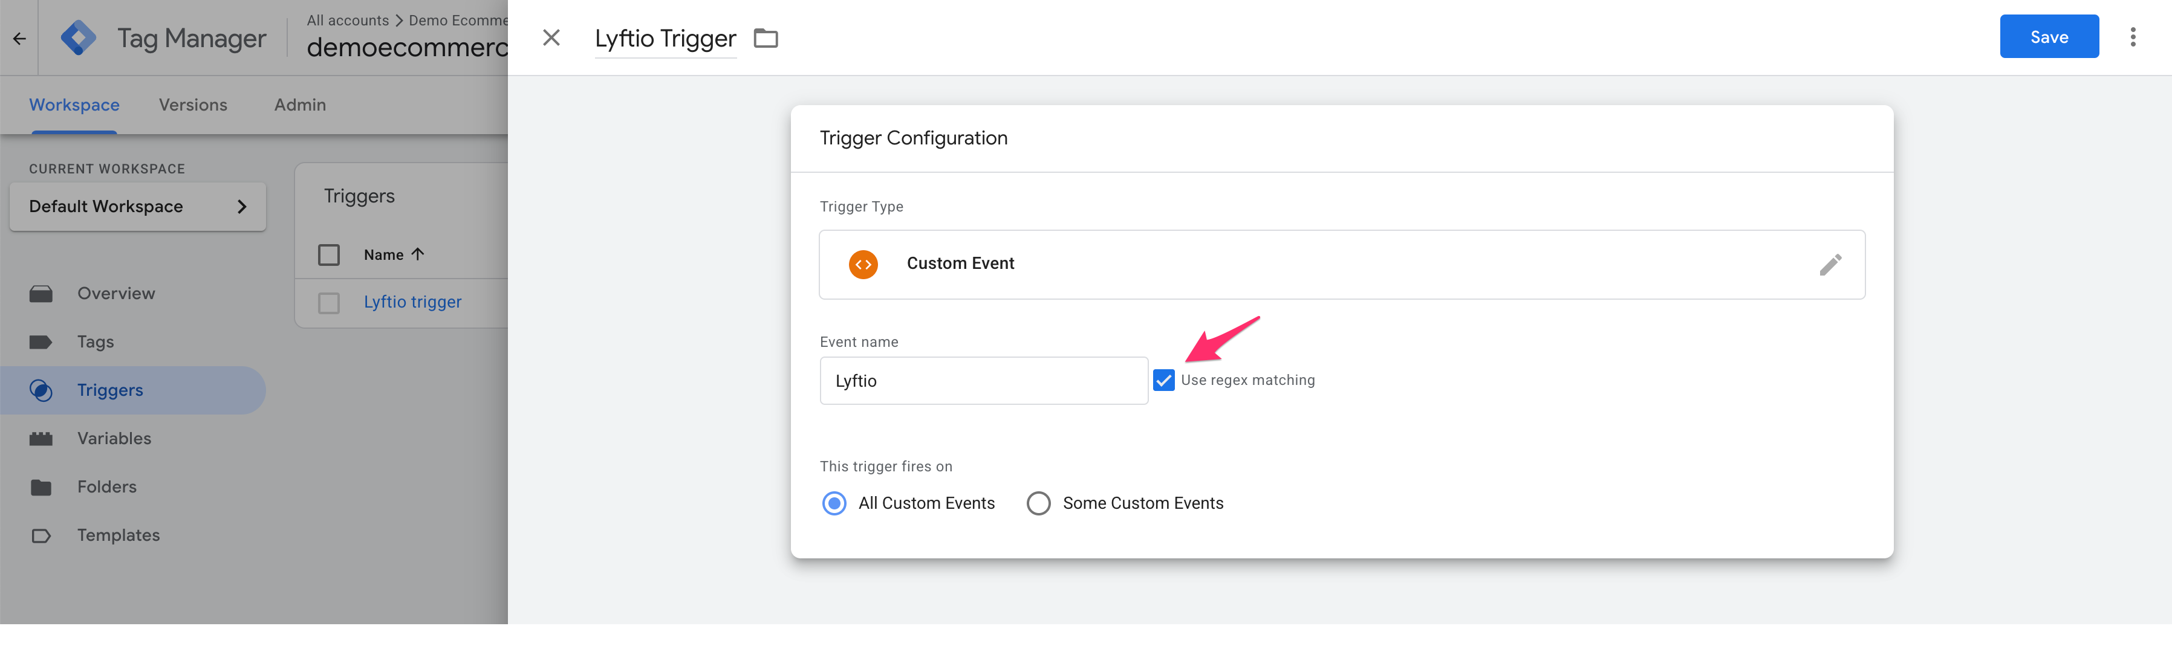Image resolution: width=2172 pixels, height=649 pixels.
Task: Open Tags in the sidebar
Action: pos(96,341)
